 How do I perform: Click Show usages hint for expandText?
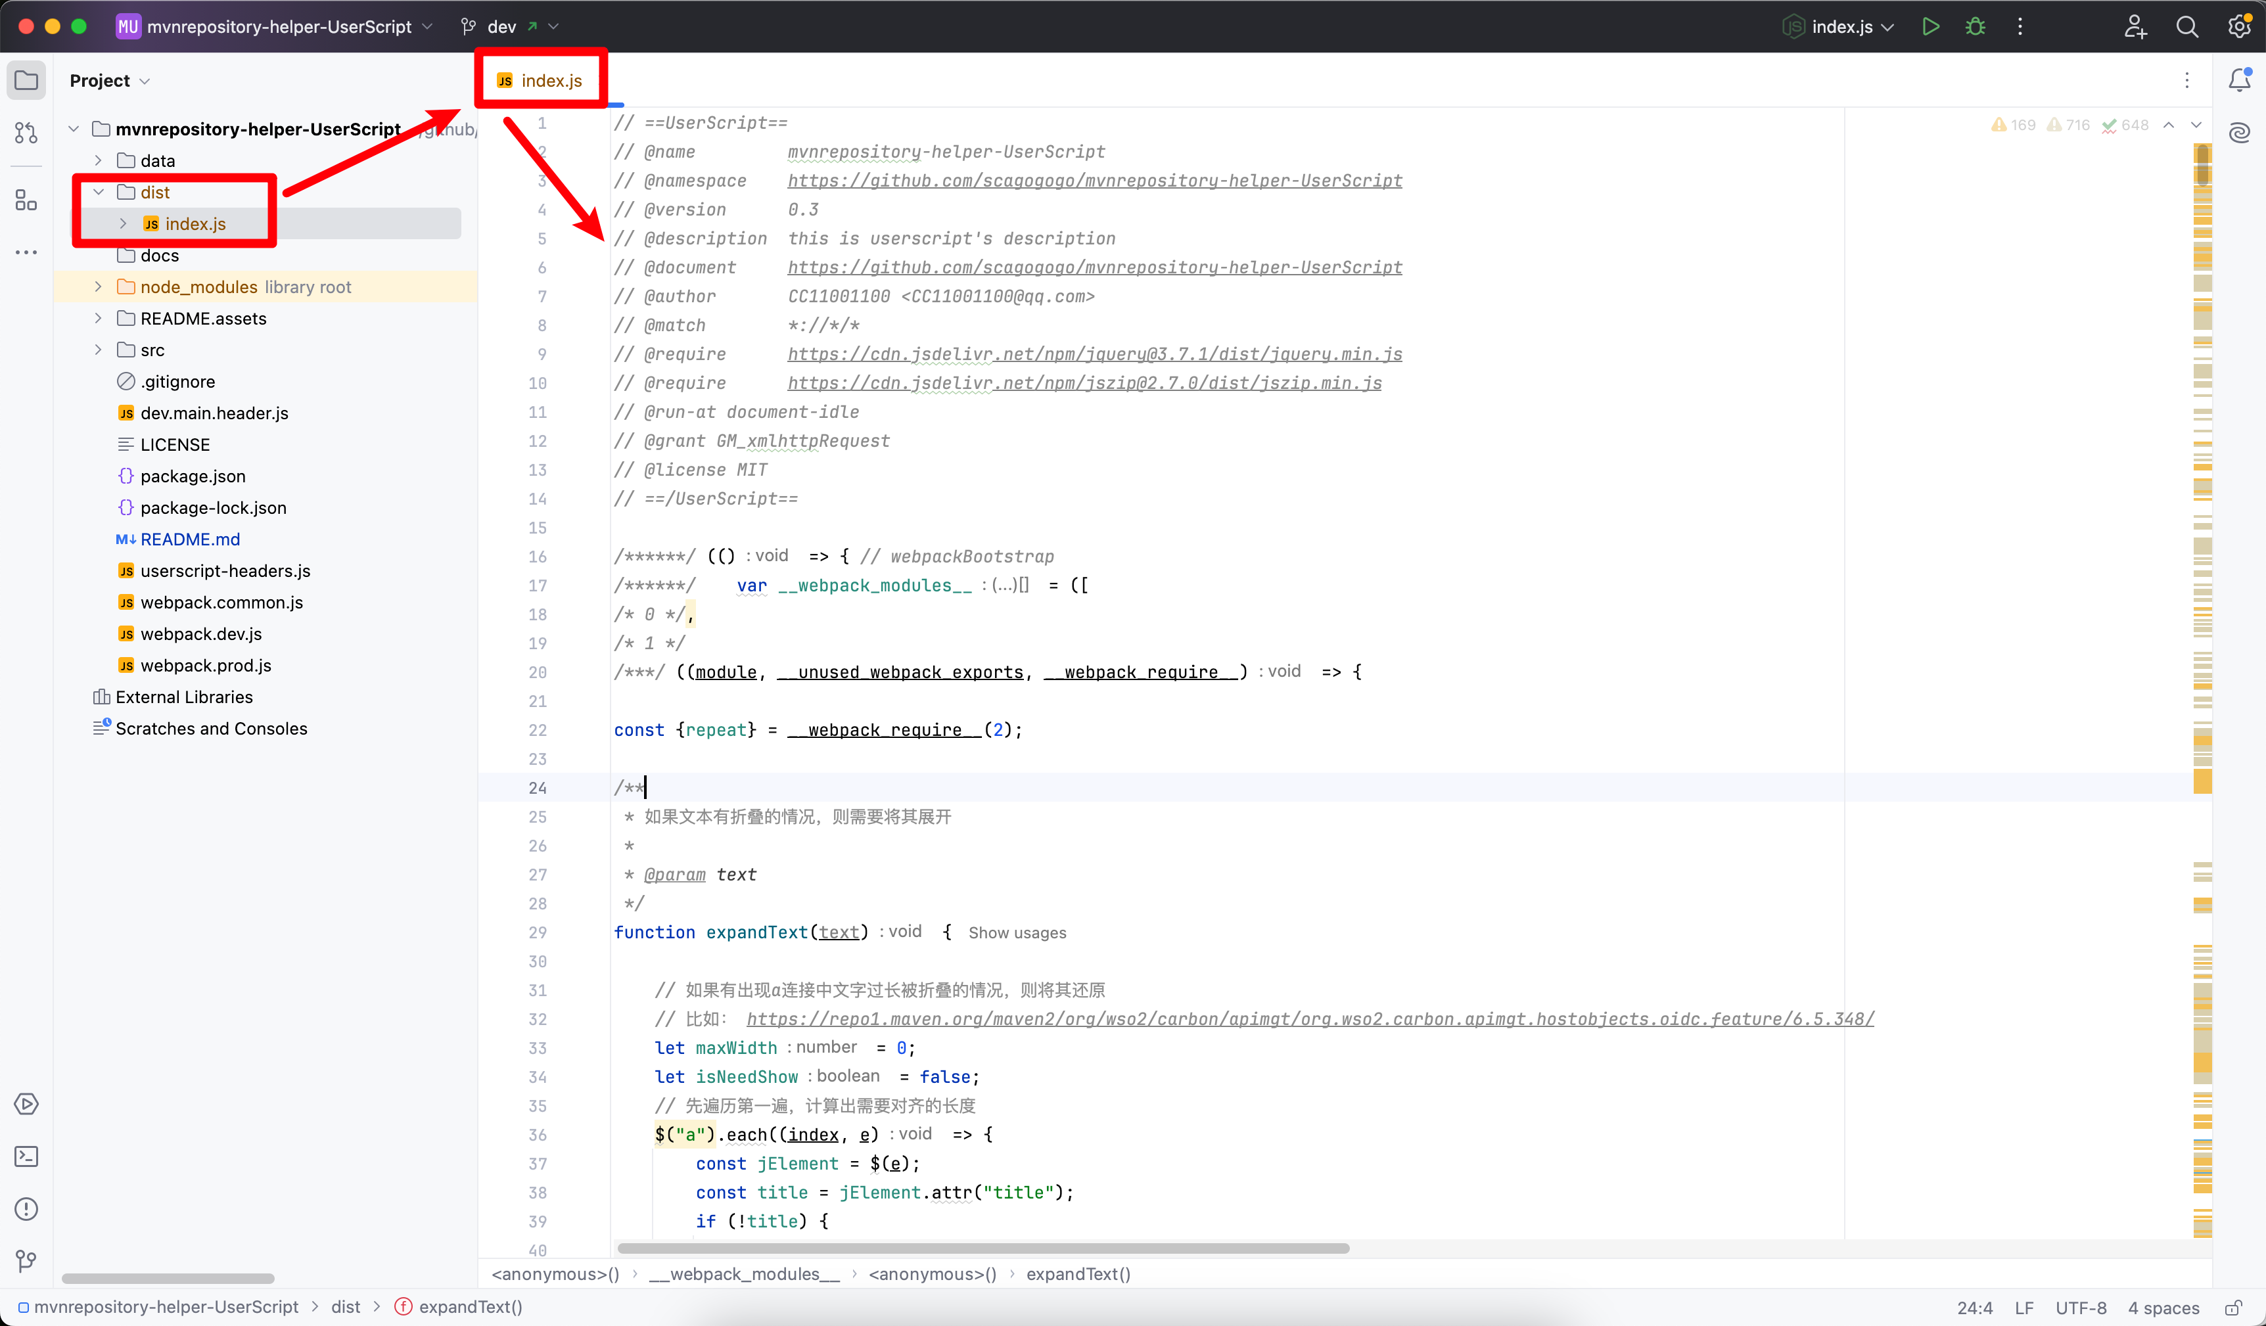(x=1017, y=932)
